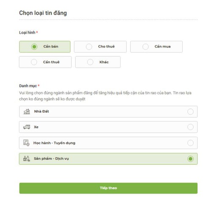This screenshot has height=200, width=203.
Task: Select the Cần bán radio option
Action: tap(34, 47)
